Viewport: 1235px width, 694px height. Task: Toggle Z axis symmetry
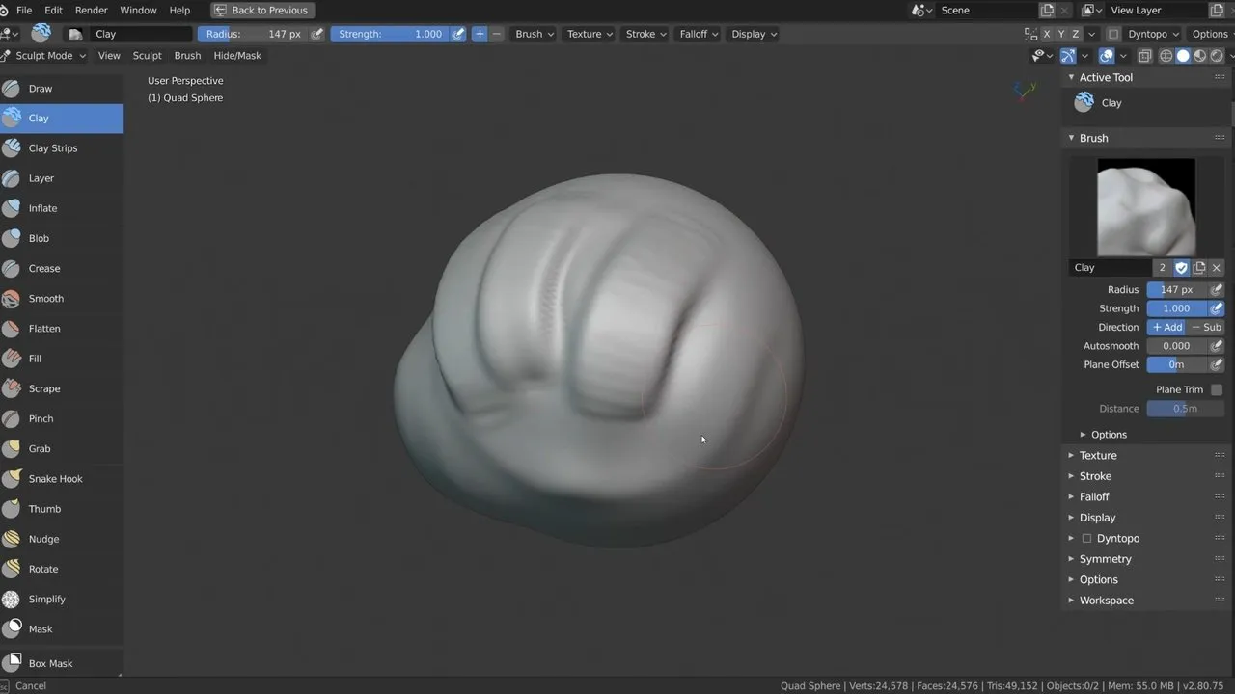1076,34
